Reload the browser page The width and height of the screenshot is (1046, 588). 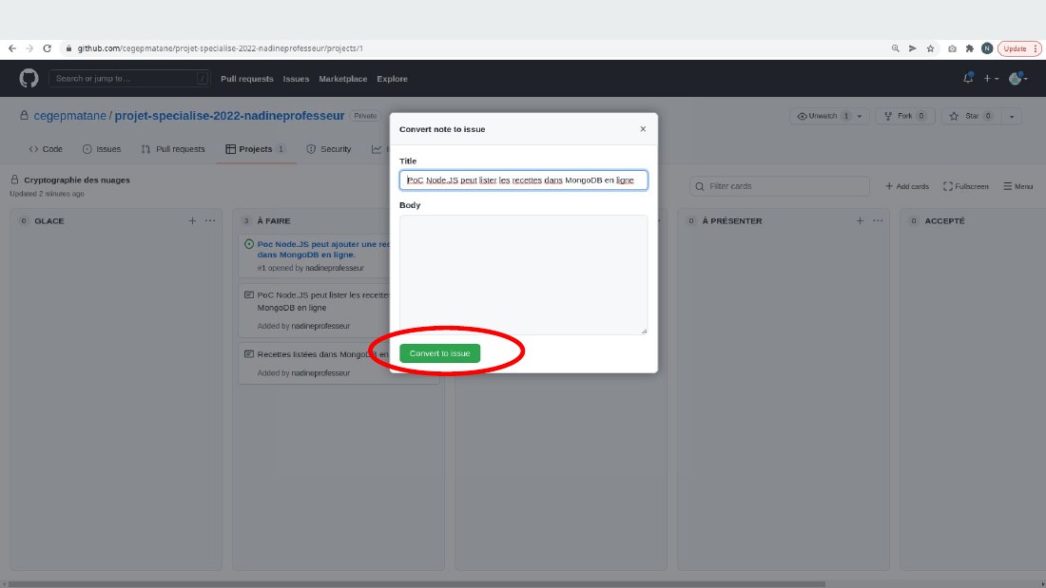click(x=47, y=48)
